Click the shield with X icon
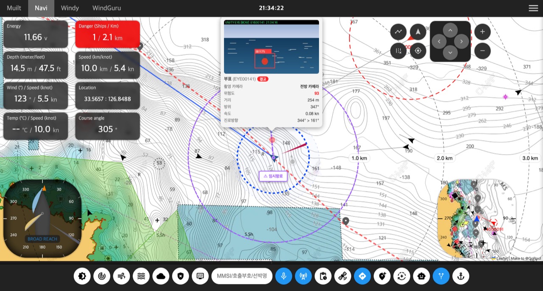The height and width of the screenshot is (291, 543). pos(181,276)
